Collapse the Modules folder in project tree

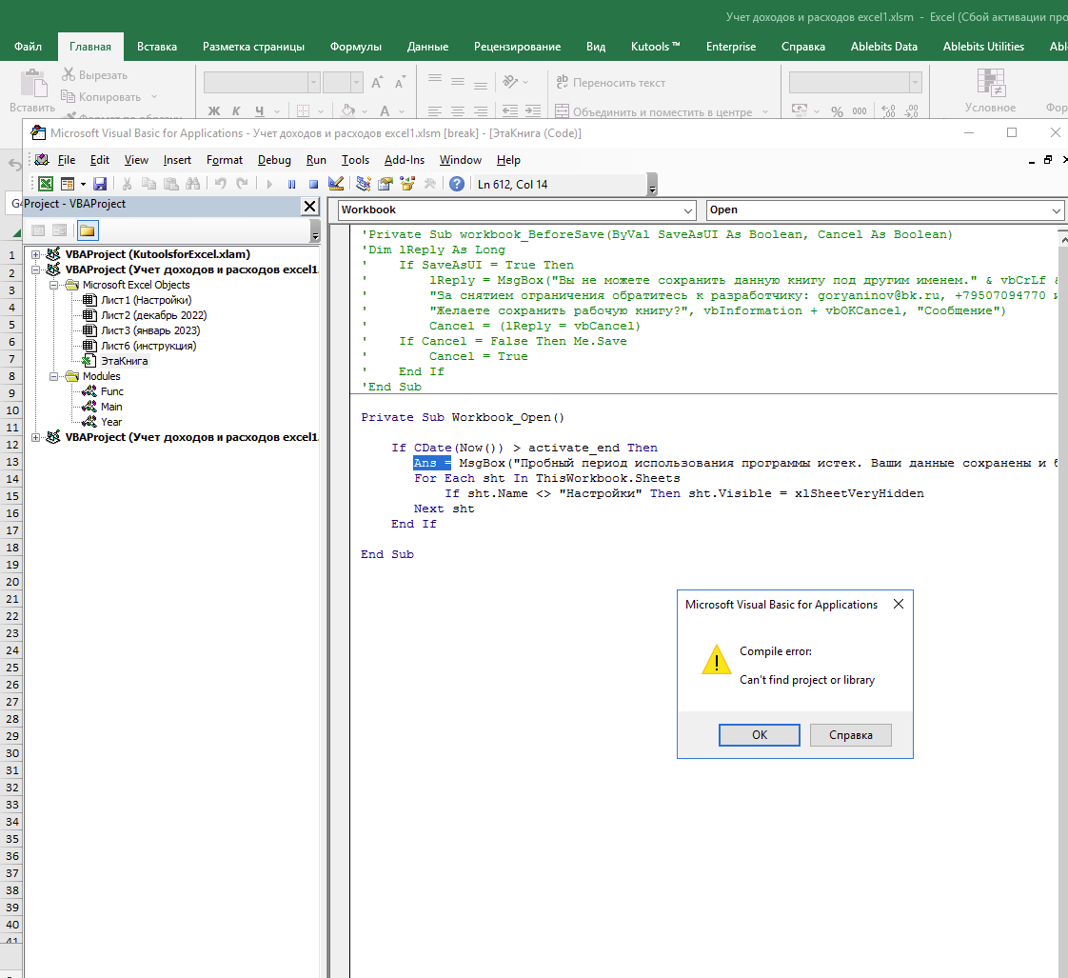(x=54, y=376)
